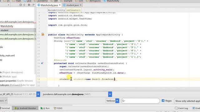Select activity_main.xml in project tree
This screenshot has width=200, height=112.
tap(7, 55)
